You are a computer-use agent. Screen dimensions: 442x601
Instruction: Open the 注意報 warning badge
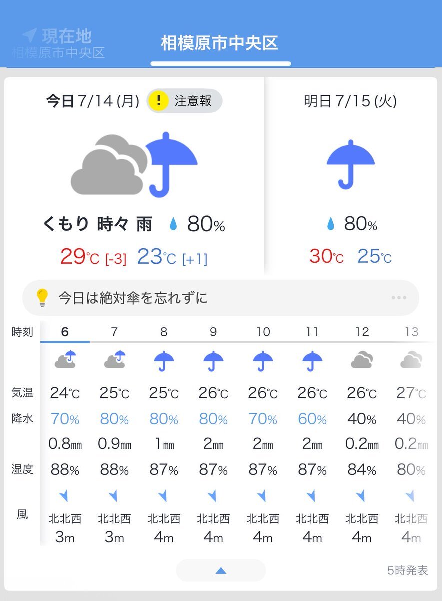pos(184,101)
